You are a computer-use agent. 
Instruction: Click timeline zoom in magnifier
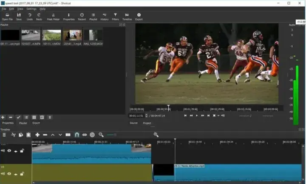[x=156, y=135]
